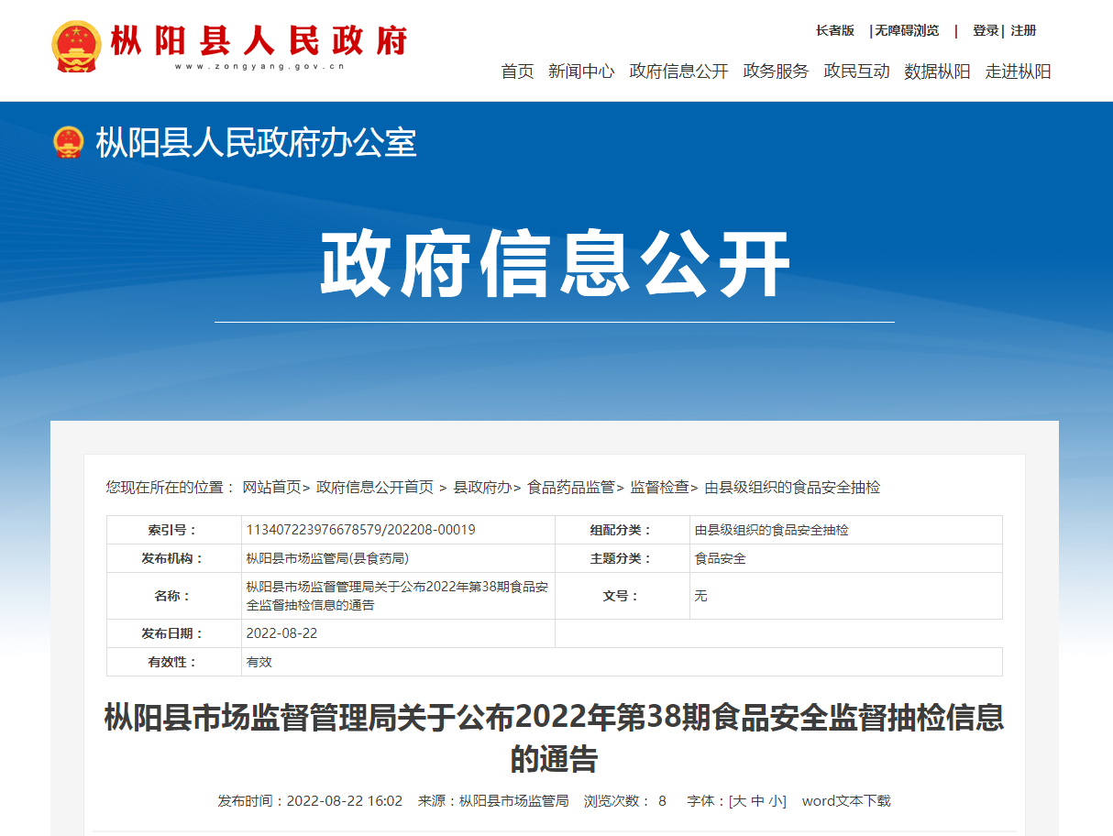Switch to 长者版 elder mode

point(835,30)
